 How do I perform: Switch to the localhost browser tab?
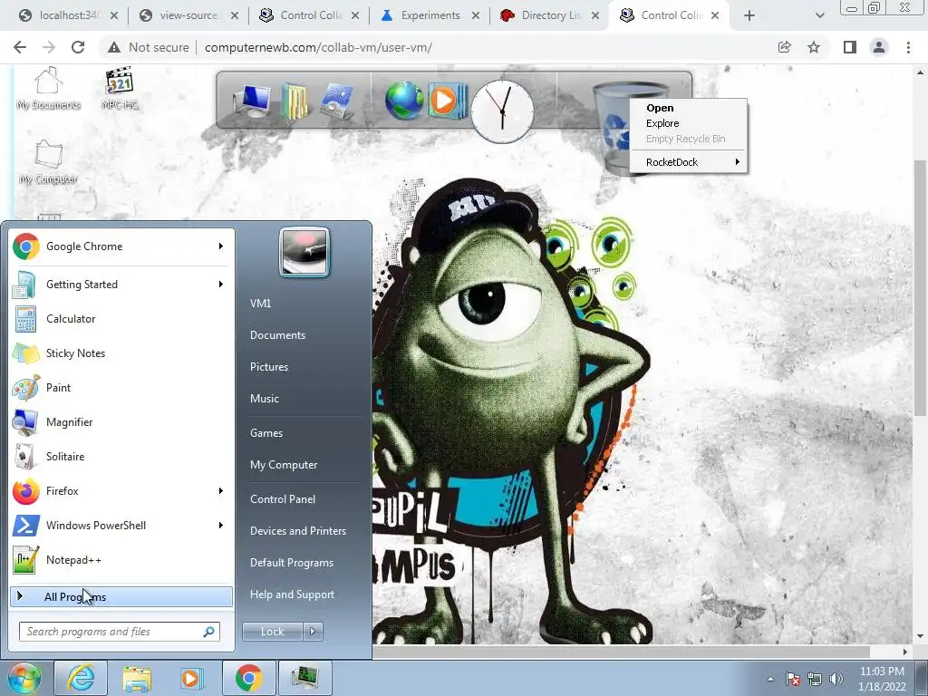(x=67, y=15)
